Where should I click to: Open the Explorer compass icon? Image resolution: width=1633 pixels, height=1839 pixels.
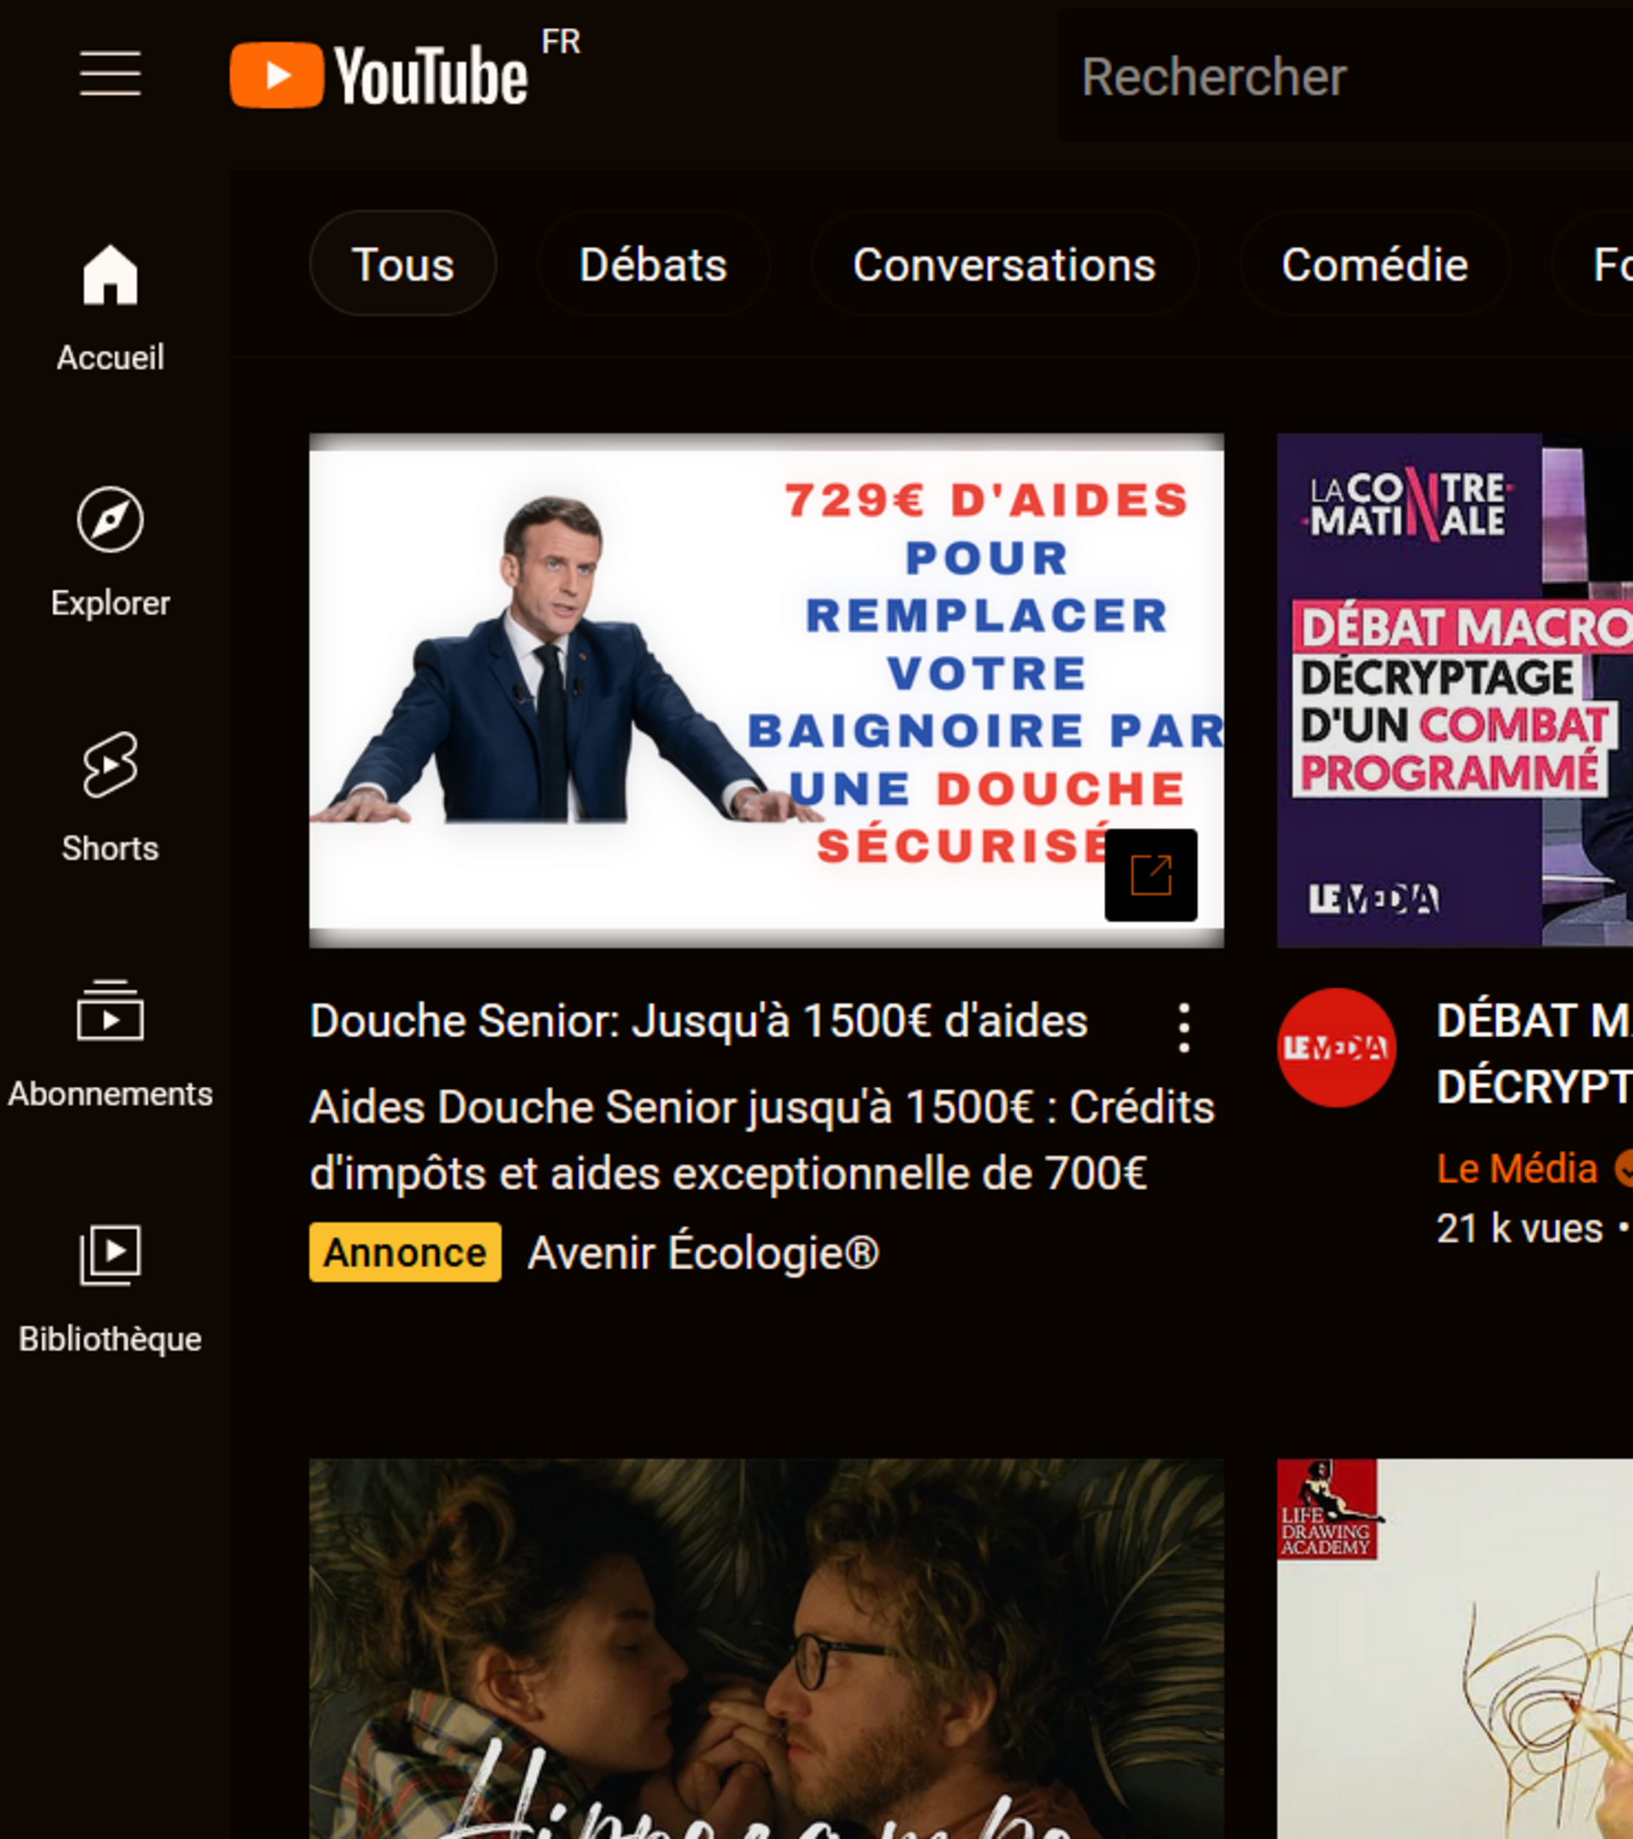point(110,520)
